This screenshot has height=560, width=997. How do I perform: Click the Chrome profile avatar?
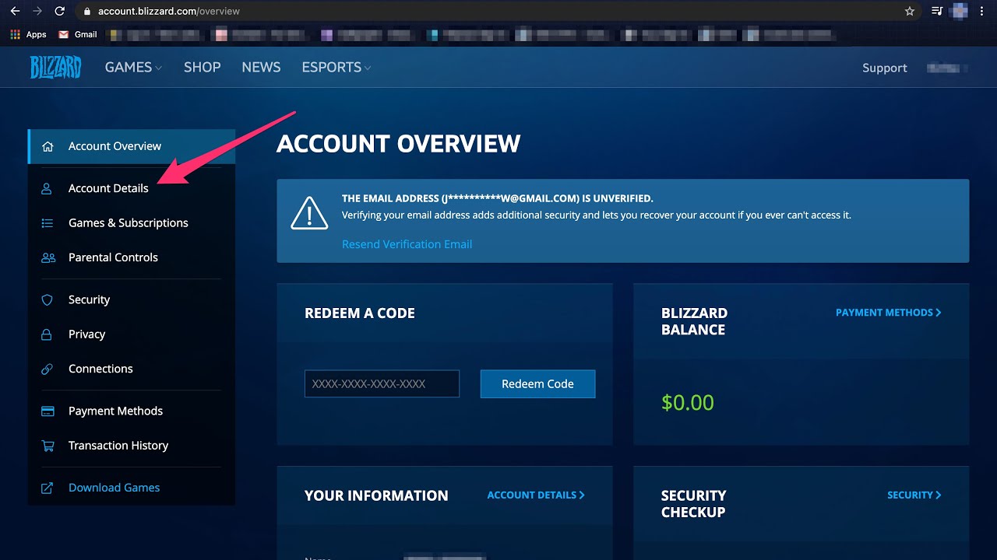[960, 11]
